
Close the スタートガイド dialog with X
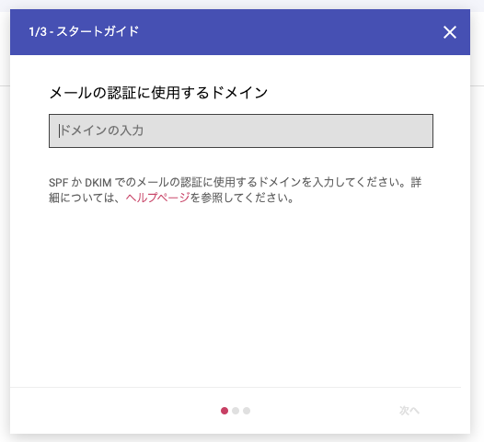coord(450,32)
